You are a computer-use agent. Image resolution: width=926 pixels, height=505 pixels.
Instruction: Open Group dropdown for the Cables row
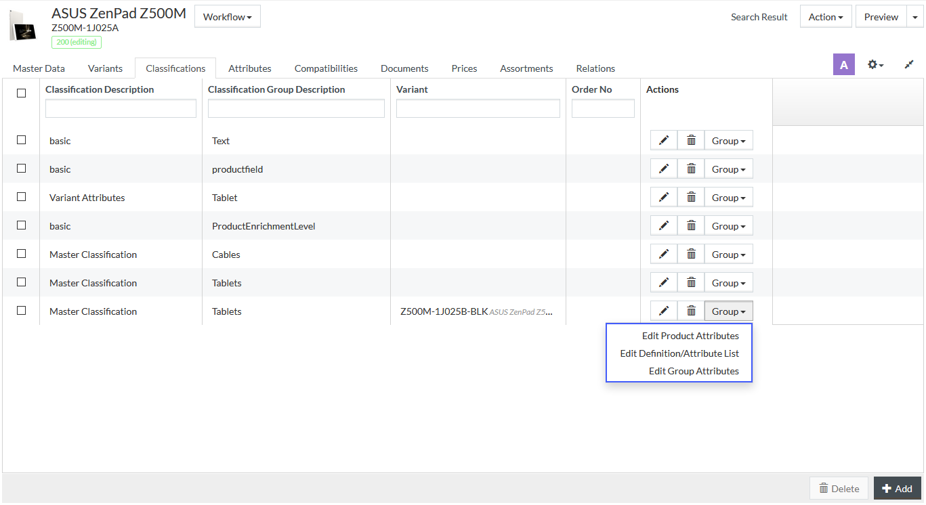729,255
